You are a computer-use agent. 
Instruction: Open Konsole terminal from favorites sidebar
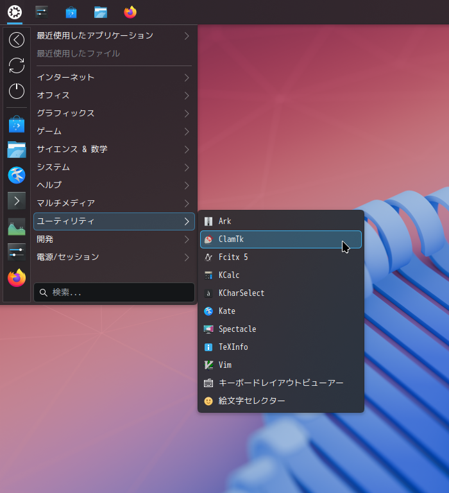17,200
